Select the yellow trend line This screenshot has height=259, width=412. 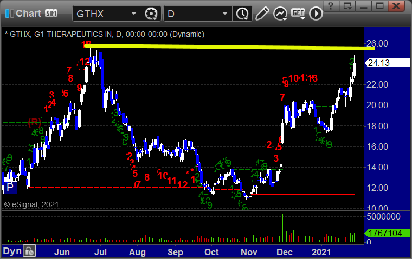coord(229,47)
